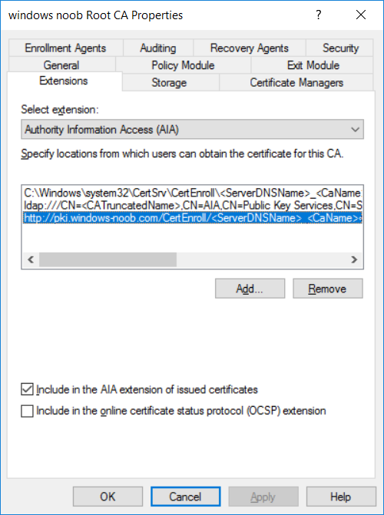Screen dimensions: 384x515
Task: Select the ldap:///CN=<CATruncatedName> location entry
Action: (193, 205)
